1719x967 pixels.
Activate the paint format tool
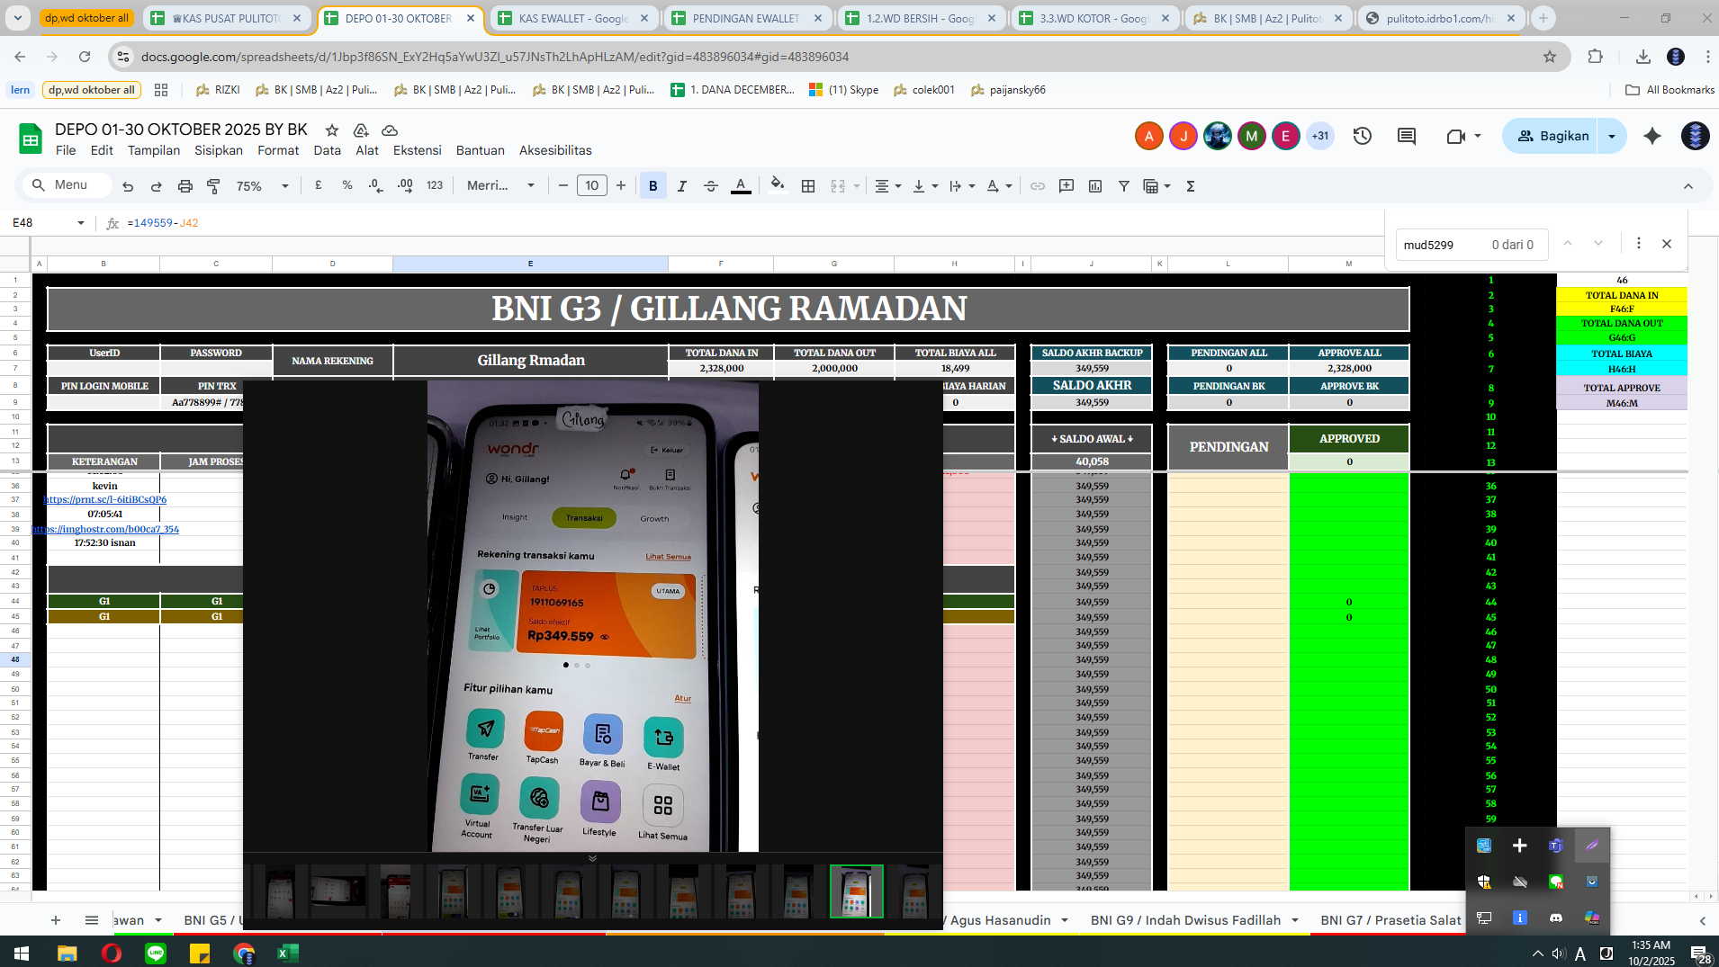[x=213, y=186]
